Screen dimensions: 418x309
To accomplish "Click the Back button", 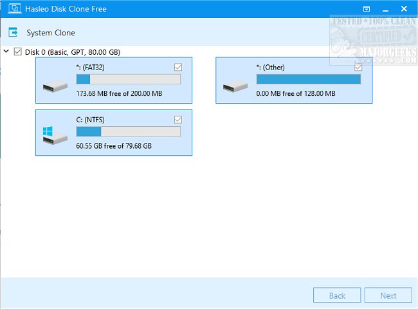I will click(337, 295).
